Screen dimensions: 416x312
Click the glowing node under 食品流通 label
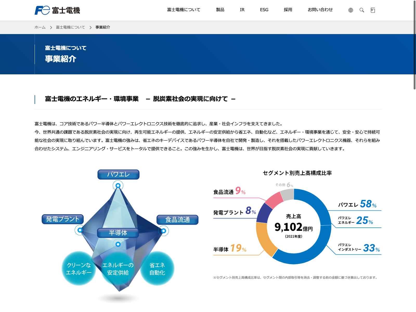click(x=164, y=231)
